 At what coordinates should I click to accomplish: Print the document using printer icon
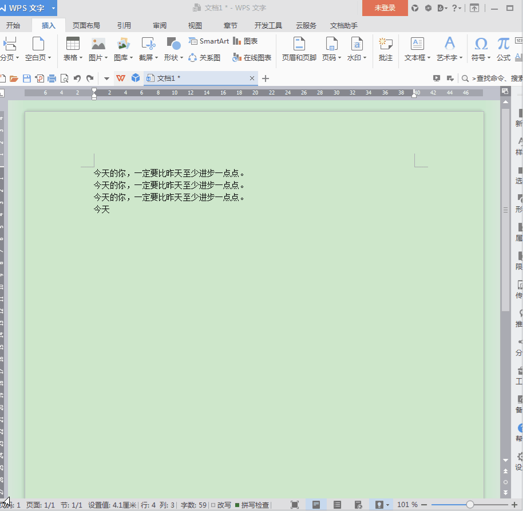pyautogui.click(x=51, y=79)
